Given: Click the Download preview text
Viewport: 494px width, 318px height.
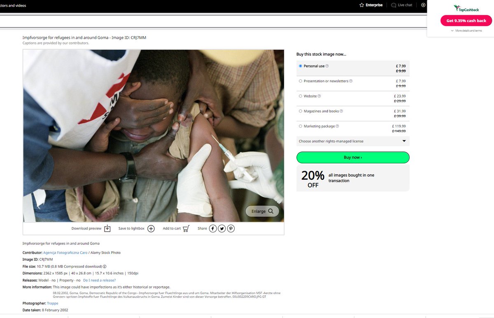Looking at the screenshot, I should coord(86,228).
